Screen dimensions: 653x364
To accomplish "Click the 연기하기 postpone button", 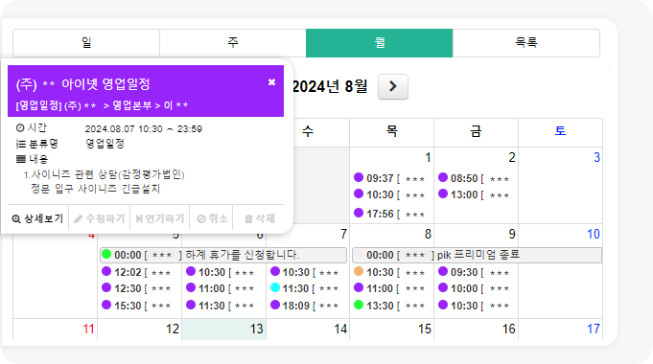I will tap(160, 218).
